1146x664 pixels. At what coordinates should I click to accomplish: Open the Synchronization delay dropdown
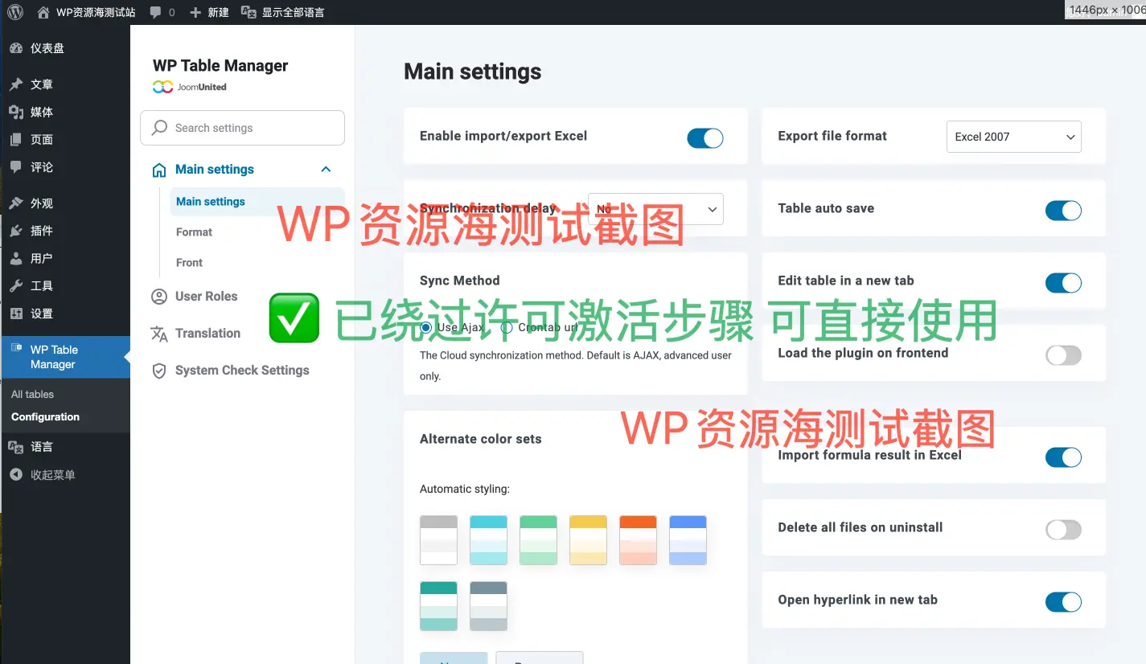point(655,209)
